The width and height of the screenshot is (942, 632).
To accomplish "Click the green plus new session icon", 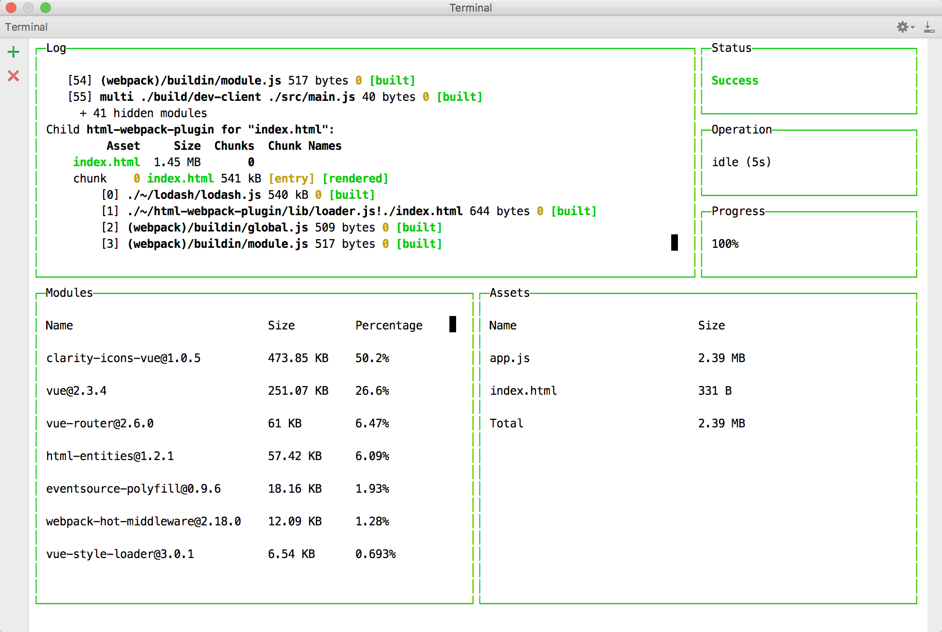I will coord(13,52).
